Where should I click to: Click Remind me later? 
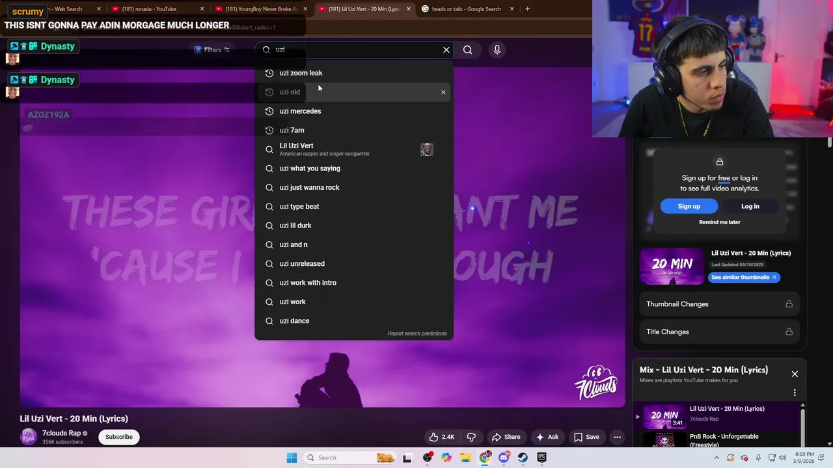[x=720, y=222]
